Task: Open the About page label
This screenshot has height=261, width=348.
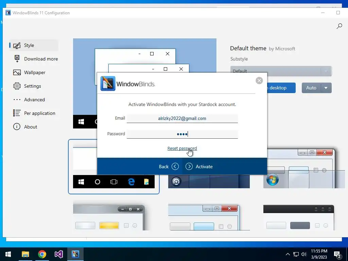Action: click(x=31, y=127)
